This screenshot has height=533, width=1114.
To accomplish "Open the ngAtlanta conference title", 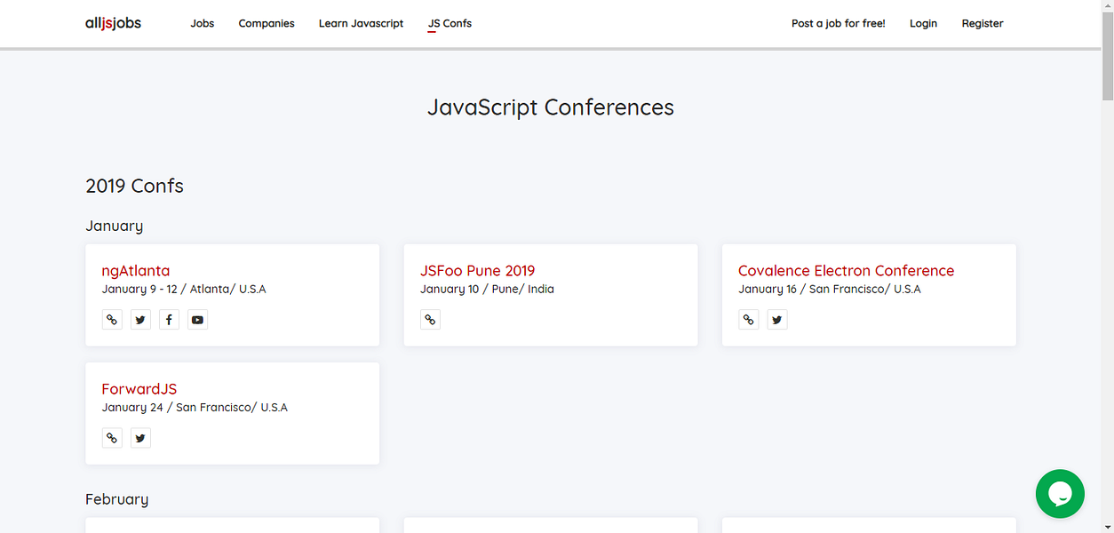I will 136,271.
